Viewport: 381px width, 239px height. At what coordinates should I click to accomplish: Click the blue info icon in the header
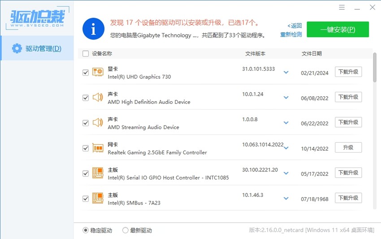click(94, 29)
